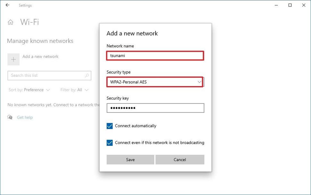The width and height of the screenshot is (311, 195).
Task: Save the new network
Action: [130, 159]
